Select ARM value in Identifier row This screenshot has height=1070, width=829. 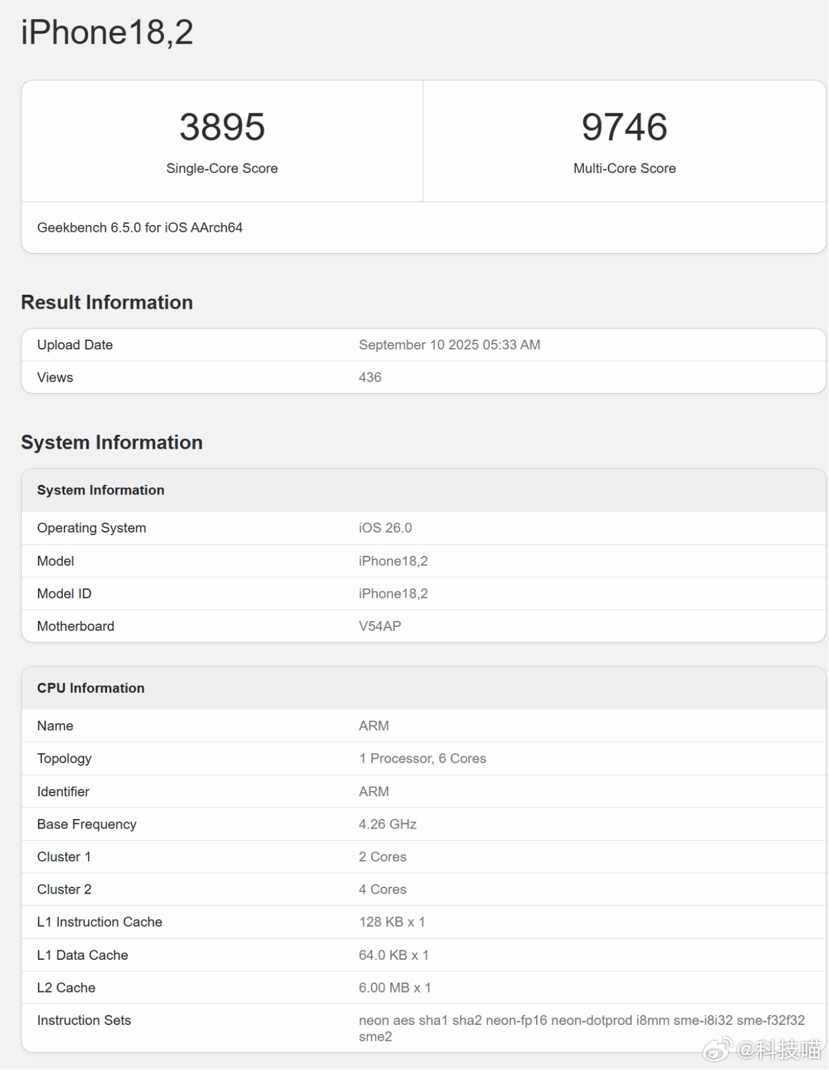click(x=374, y=792)
